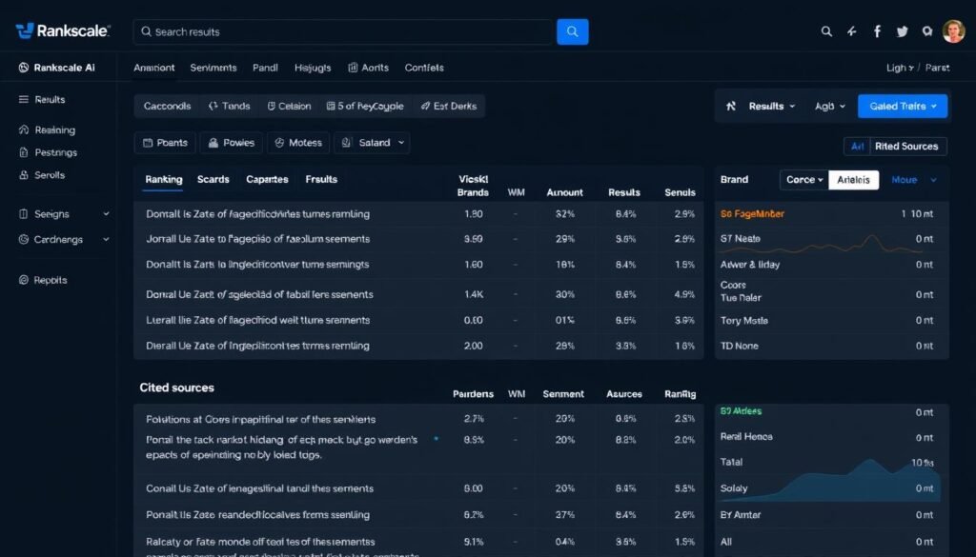Click the blue search button in the search bar
976x557 pixels.
(572, 30)
